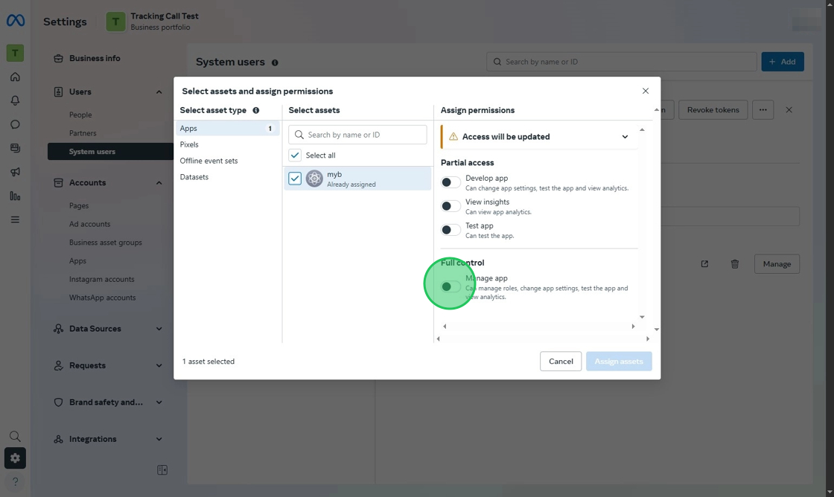Open Partners under Users
Viewport: 834px width, 497px height.
point(83,133)
